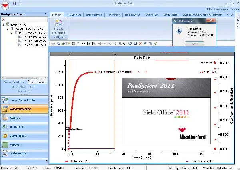
Task: Click the green checkmark confirm icon
Action: 156,44
